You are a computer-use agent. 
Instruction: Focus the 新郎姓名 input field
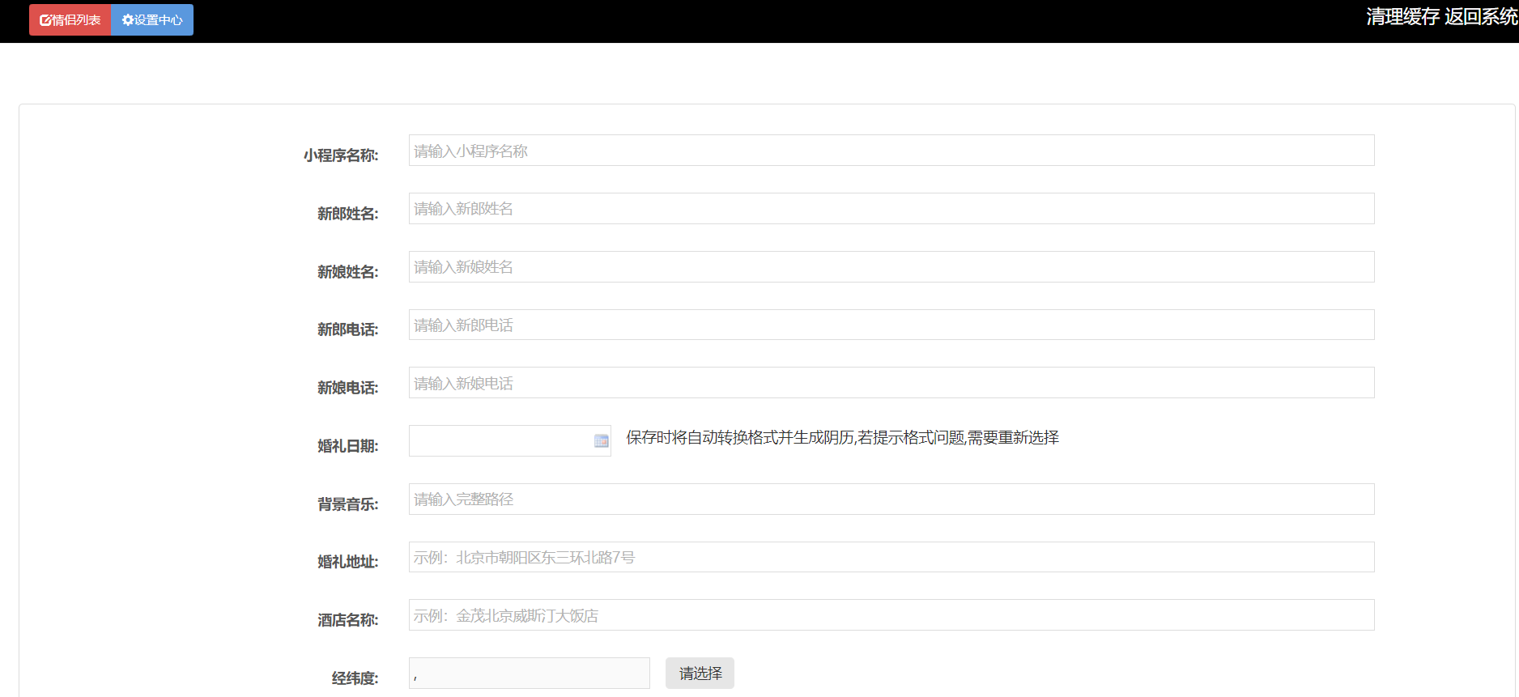(891, 209)
